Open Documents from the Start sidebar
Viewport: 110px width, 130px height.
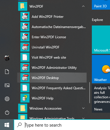[7, 72]
